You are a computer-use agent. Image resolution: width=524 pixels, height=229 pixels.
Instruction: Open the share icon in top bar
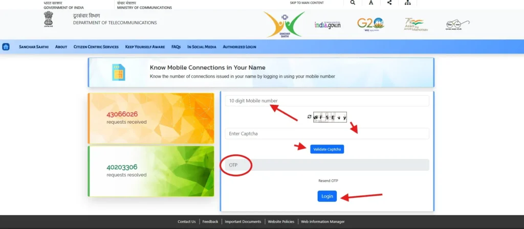[x=389, y=3]
